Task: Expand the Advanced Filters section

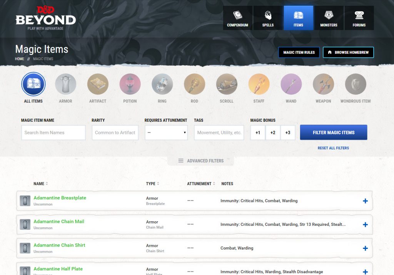Action: tap(200, 161)
